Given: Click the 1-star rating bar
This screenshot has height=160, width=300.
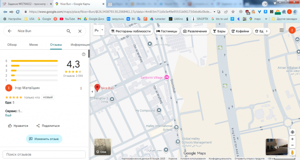Looking at the screenshot, I should 34,80.
